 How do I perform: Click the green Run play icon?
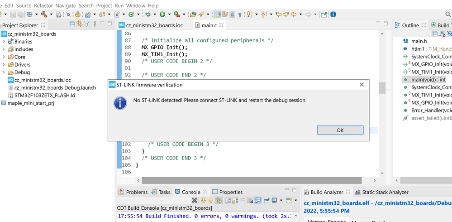pos(162,14)
